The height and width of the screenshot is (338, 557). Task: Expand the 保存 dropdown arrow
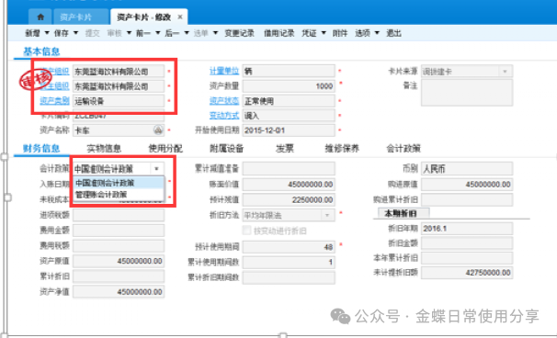(x=75, y=33)
